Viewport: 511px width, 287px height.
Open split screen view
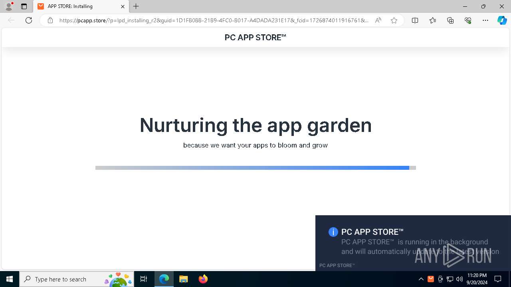tap(415, 20)
